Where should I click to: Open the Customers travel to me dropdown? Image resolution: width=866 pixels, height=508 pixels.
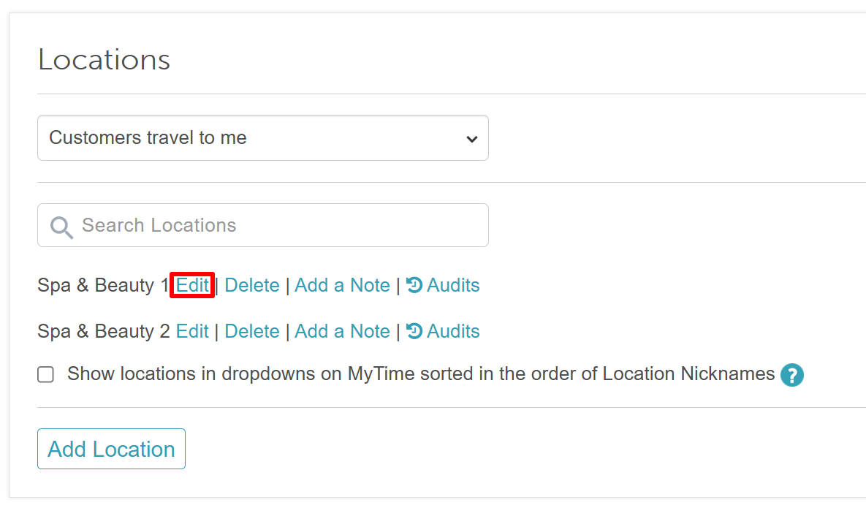coord(263,138)
